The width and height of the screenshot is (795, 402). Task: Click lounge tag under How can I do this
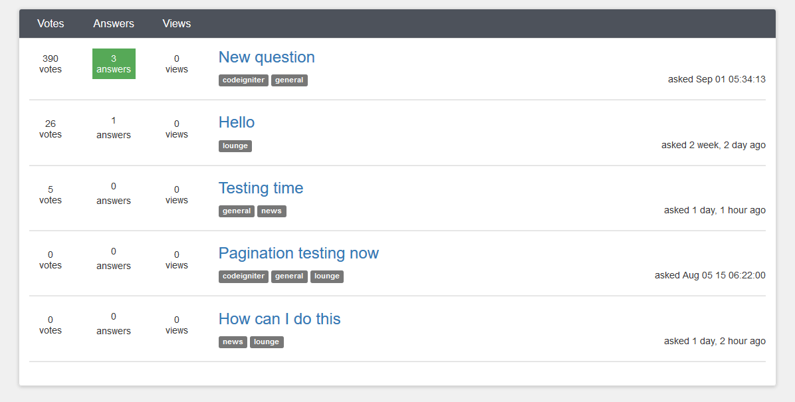pyautogui.click(x=267, y=342)
